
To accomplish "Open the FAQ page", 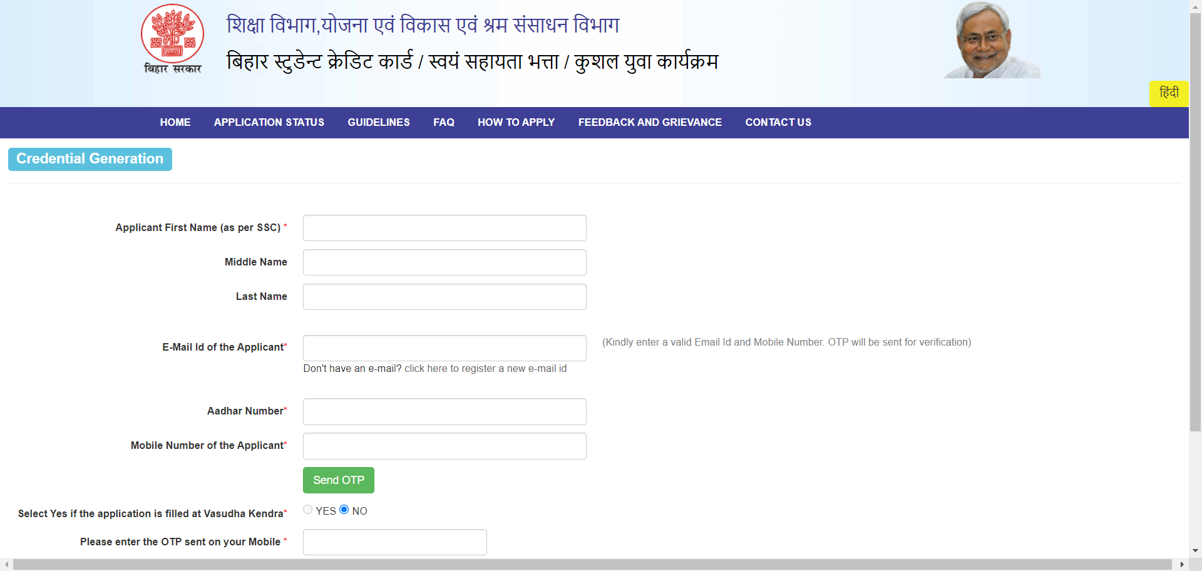I will click(x=444, y=122).
